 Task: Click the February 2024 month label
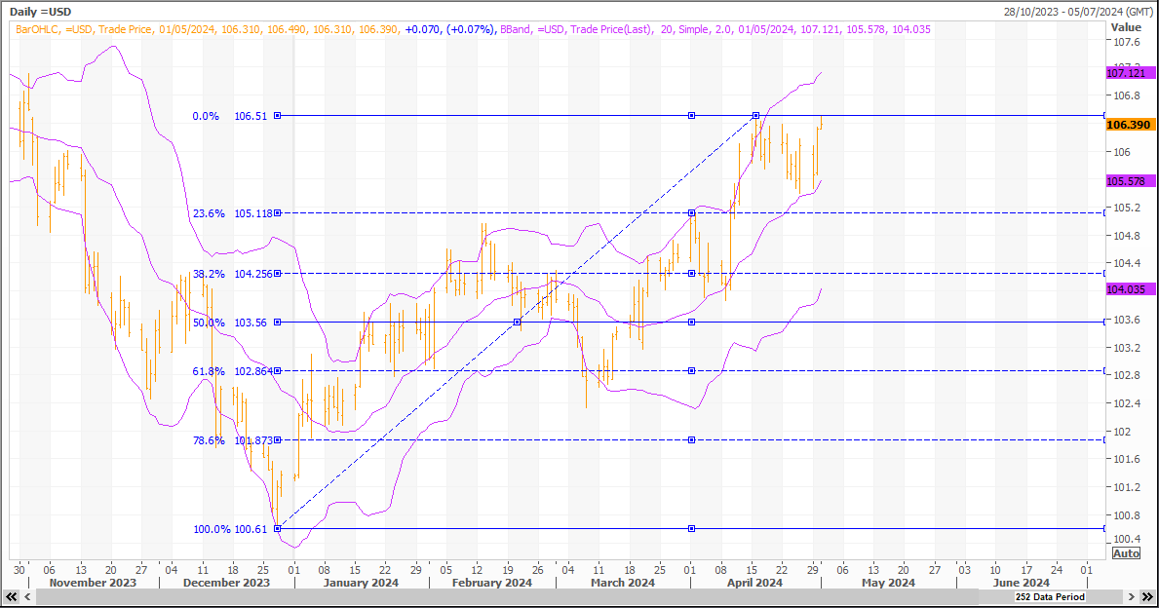coord(491,583)
